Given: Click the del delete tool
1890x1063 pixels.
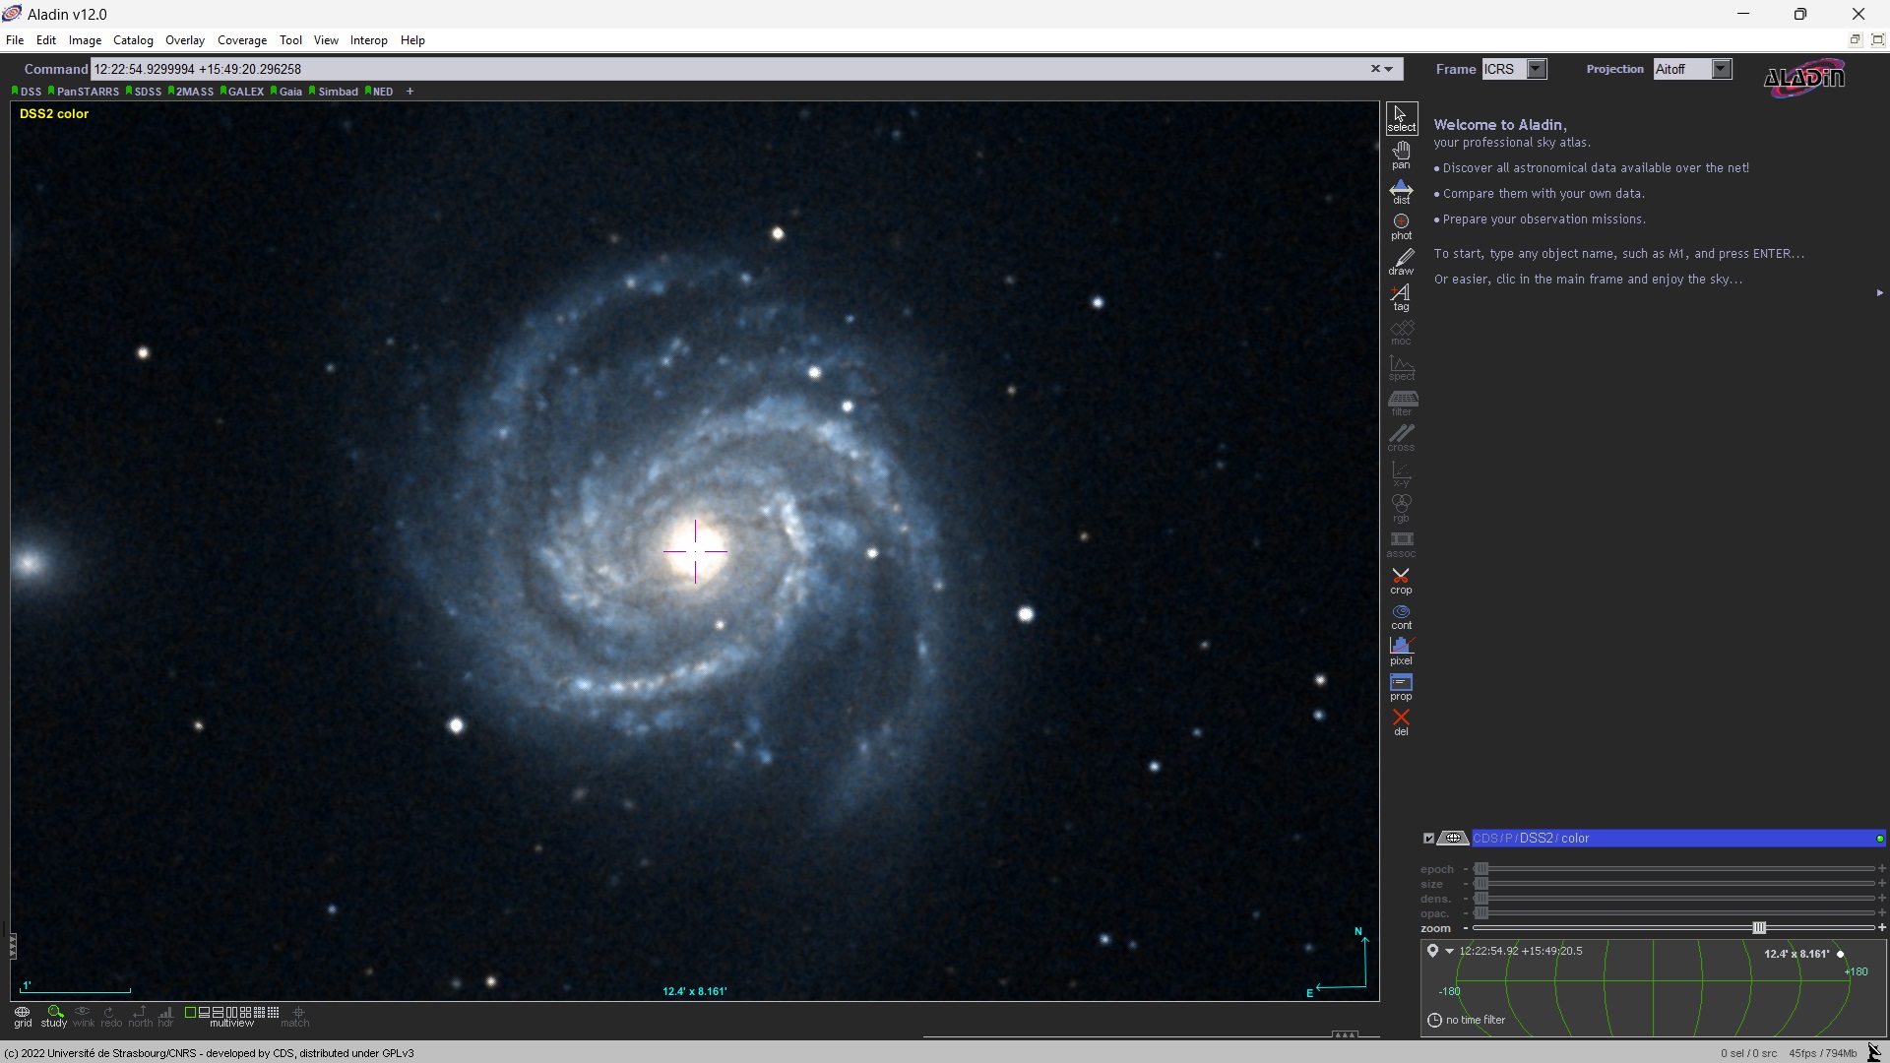Looking at the screenshot, I should (x=1401, y=721).
